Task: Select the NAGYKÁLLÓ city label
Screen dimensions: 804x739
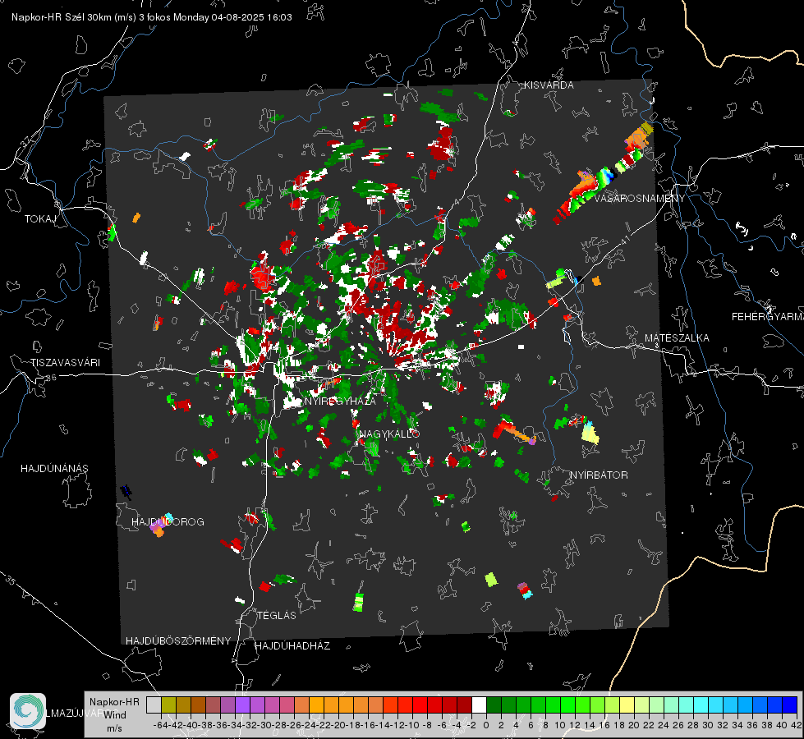Action: point(389,434)
